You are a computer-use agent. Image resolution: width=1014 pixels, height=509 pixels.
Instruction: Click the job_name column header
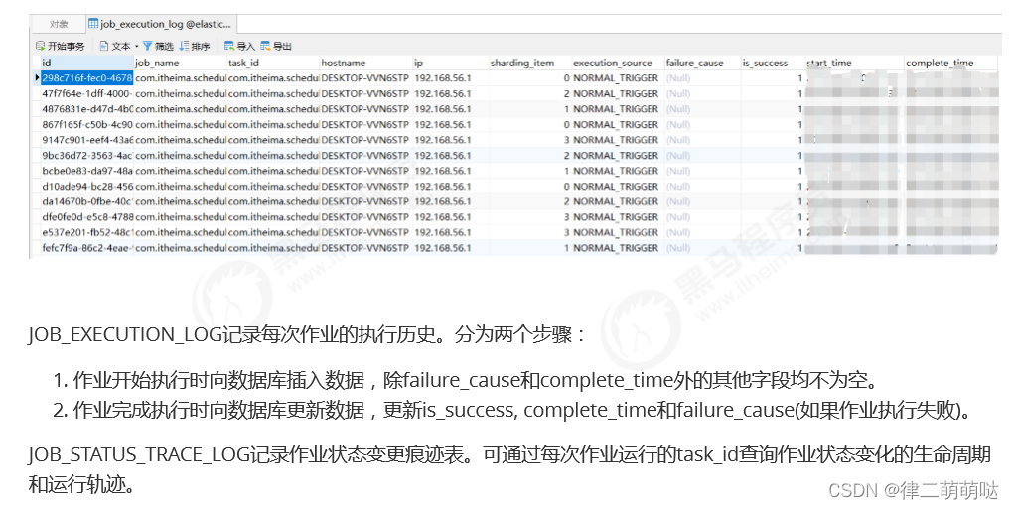coord(181,63)
